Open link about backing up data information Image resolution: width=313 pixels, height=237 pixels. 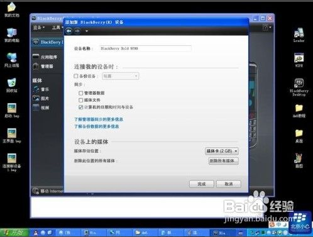(x=97, y=126)
